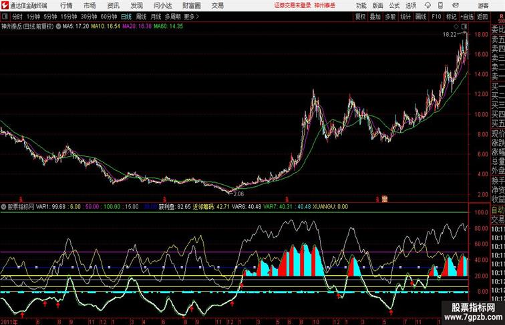
Task: Click the 18.22 high price label
Action: click(x=450, y=35)
